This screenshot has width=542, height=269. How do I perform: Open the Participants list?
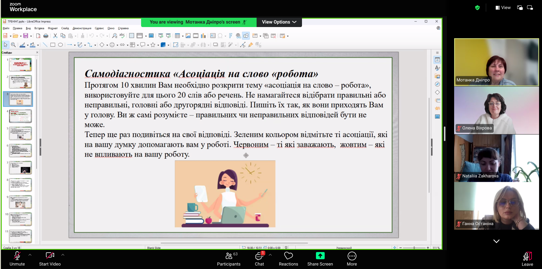(229, 259)
